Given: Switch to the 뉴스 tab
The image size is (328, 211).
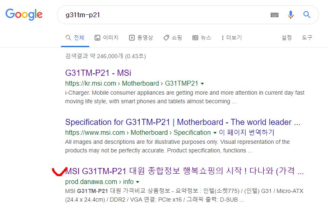Looking at the screenshot, I should pyautogui.click(x=201, y=38).
